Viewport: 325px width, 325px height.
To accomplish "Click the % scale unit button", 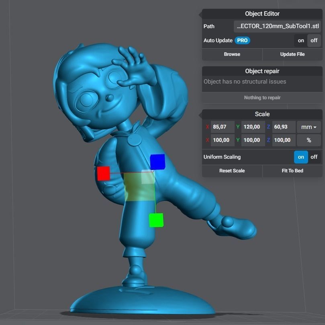I will (309, 140).
